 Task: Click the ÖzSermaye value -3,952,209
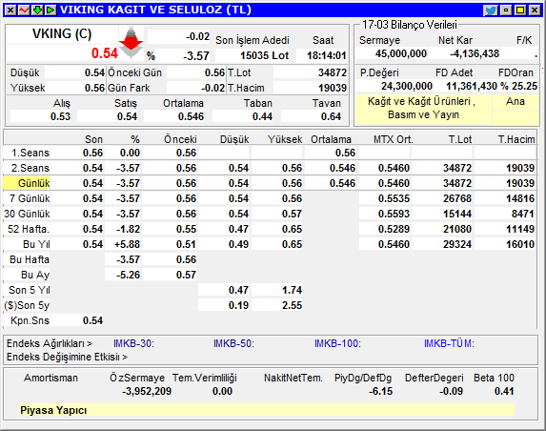pyautogui.click(x=147, y=391)
